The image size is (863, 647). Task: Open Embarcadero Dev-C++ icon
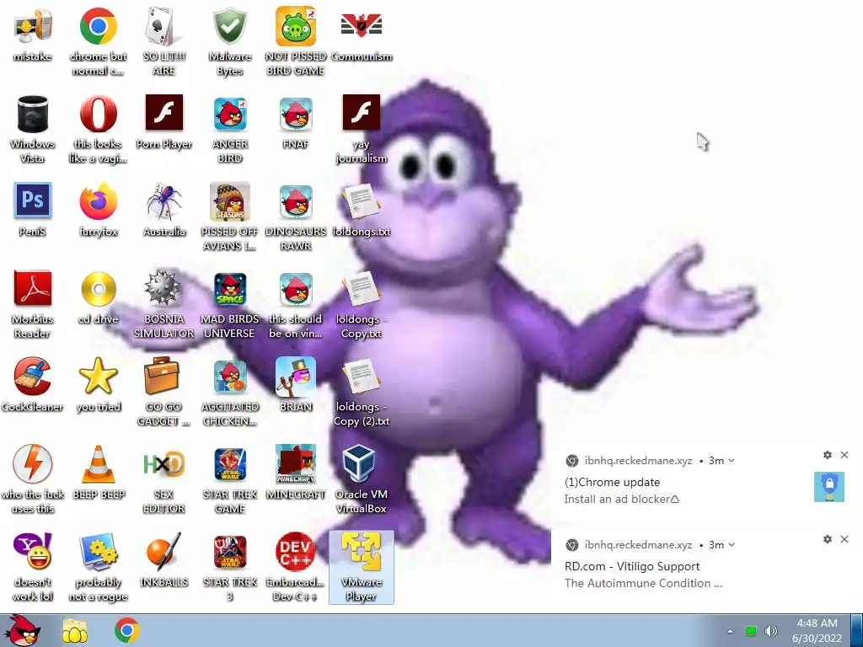click(x=296, y=567)
